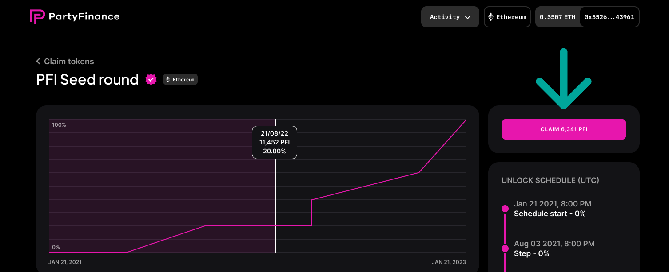The height and width of the screenshot is (272, 669).
Task: Click the JAN 21, 2023 axis label
Action: [449, 262]
